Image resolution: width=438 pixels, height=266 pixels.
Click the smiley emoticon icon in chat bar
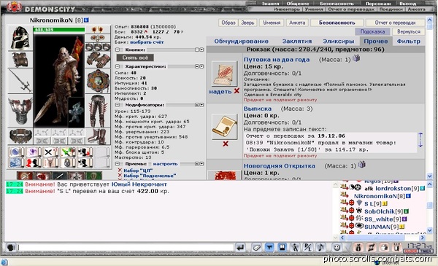pyautogui.click(x=337, y=247)
